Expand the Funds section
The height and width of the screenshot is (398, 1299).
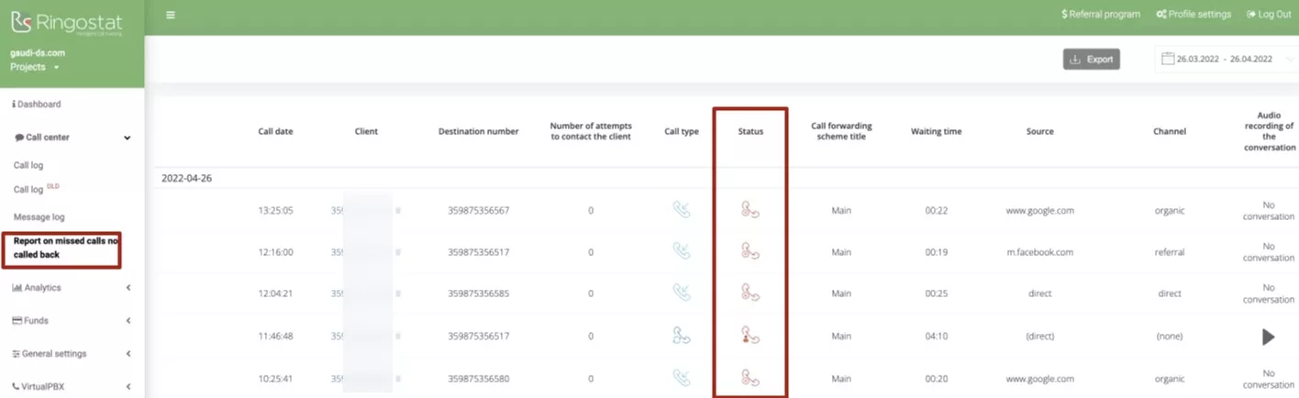coord(72,321)
